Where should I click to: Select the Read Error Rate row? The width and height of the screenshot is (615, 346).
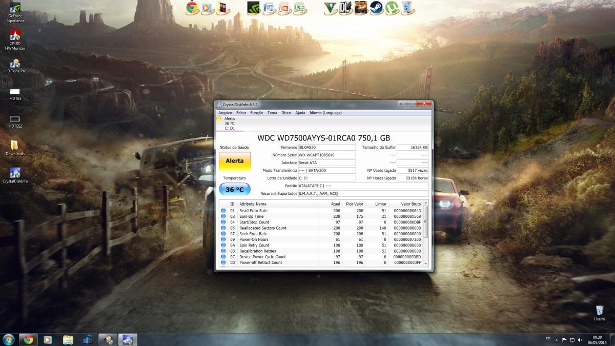(321, 211)
